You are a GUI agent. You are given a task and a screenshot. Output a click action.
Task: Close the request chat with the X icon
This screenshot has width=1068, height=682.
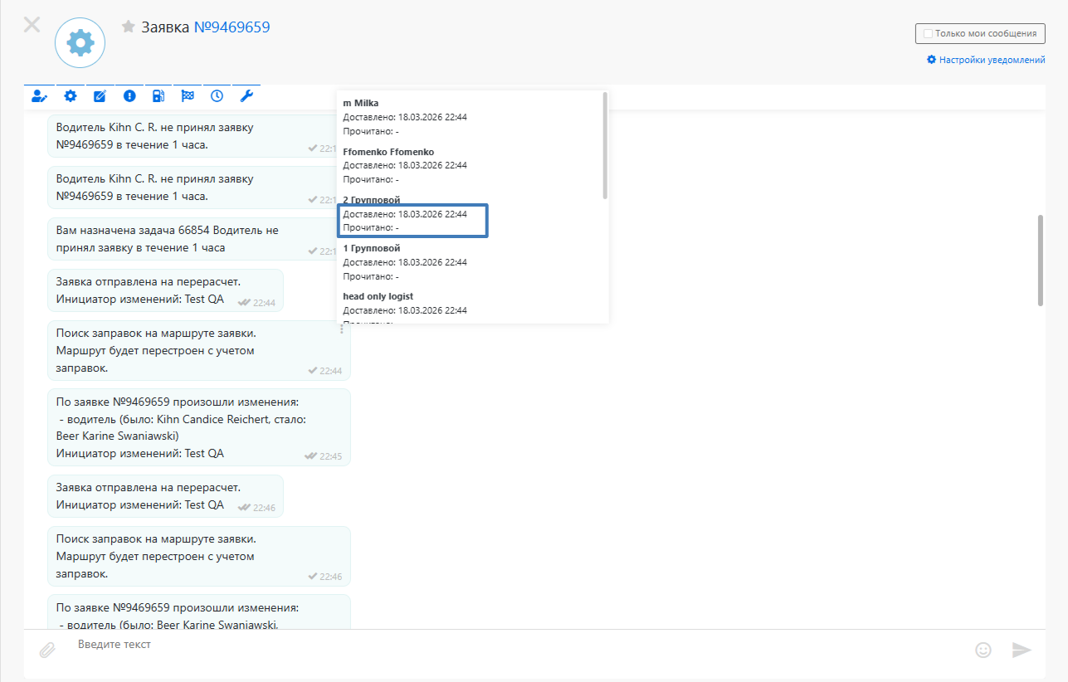[x=32, y=24]
